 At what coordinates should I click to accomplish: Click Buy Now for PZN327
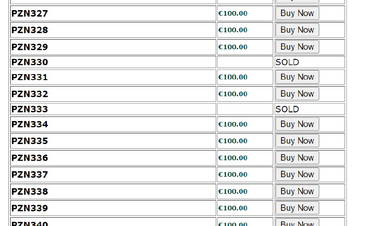click(297, 13)
